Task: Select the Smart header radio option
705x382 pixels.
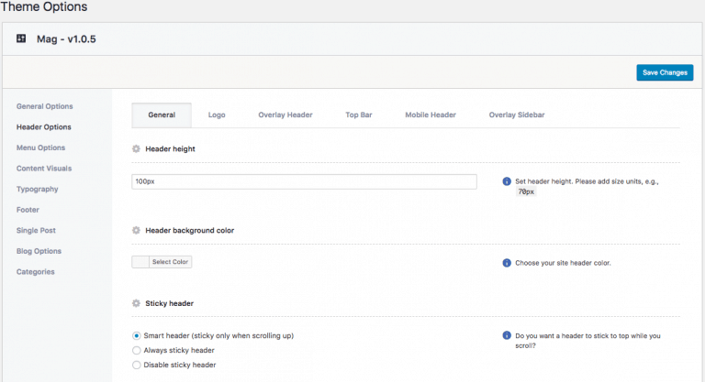Action: [x=137, y=336]
